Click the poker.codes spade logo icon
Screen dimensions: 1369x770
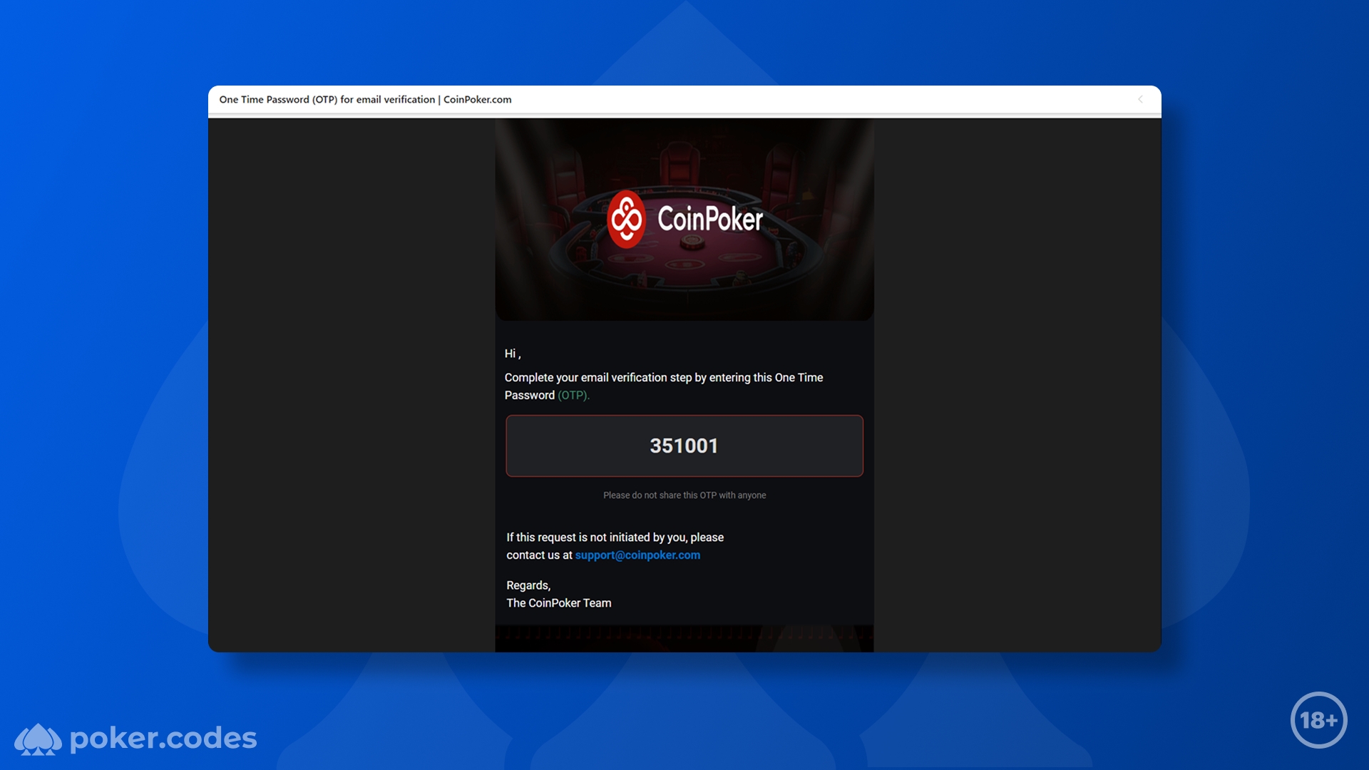pos(39,739)
